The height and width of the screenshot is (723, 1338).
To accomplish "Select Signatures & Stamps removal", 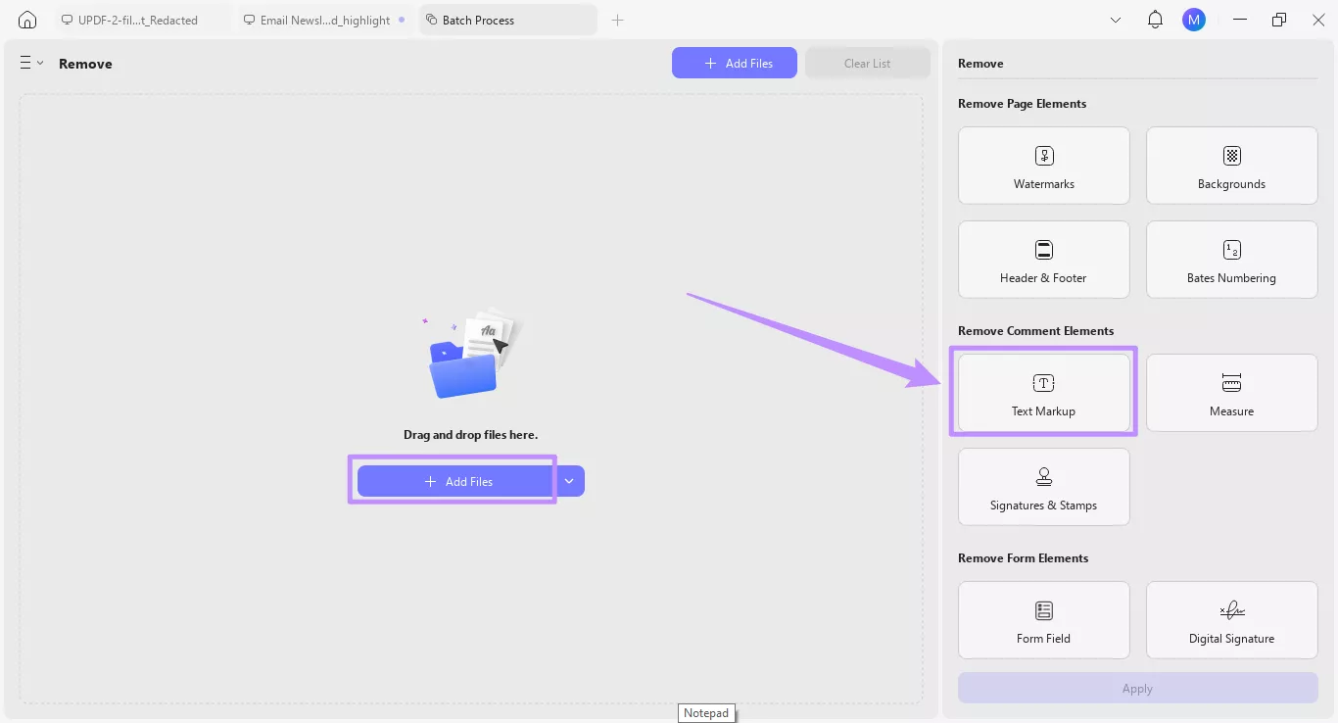I will 1043,486.
